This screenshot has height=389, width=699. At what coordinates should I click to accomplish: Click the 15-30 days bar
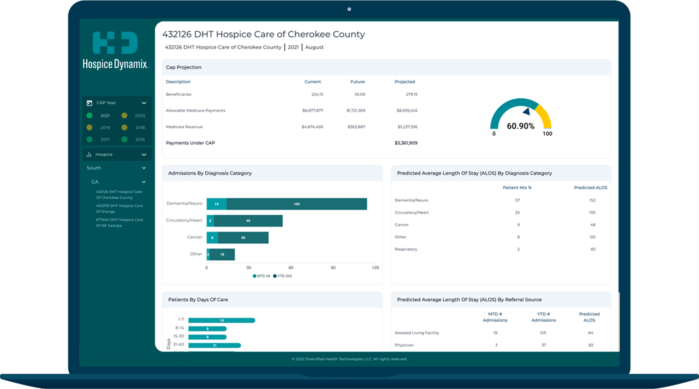pos(208,337)
